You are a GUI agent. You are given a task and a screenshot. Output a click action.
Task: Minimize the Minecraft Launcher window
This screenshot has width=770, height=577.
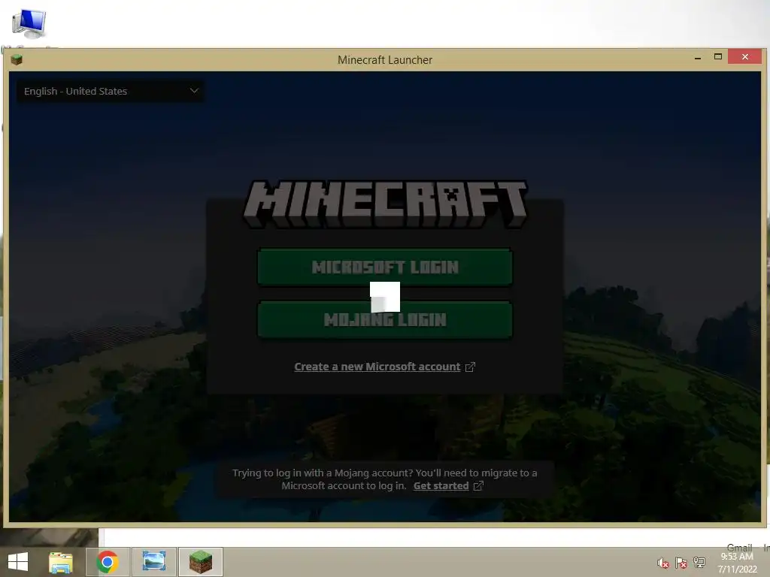pos(697,57)
